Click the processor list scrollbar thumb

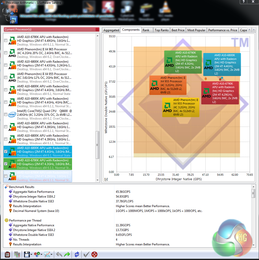(x=98, y=145)
